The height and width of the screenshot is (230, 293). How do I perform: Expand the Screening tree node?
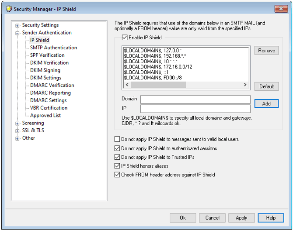(x=17, y=124)
